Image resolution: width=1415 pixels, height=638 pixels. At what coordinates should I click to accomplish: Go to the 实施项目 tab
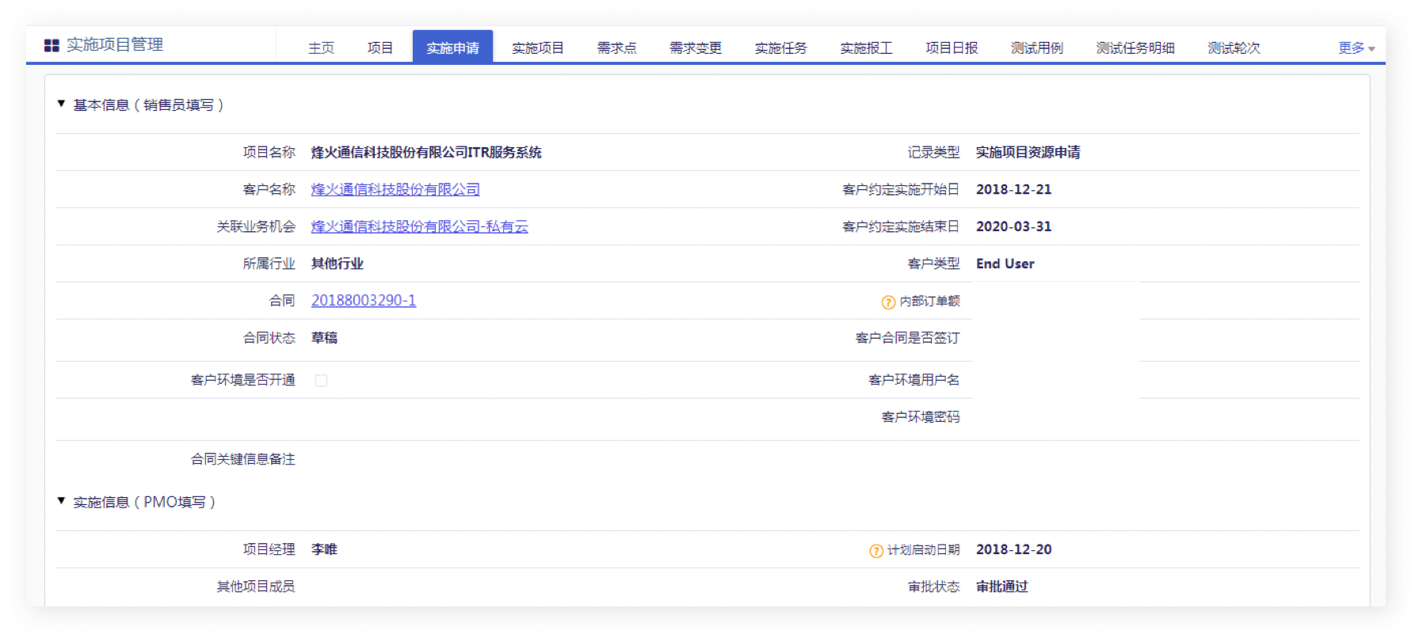[537, 47]
